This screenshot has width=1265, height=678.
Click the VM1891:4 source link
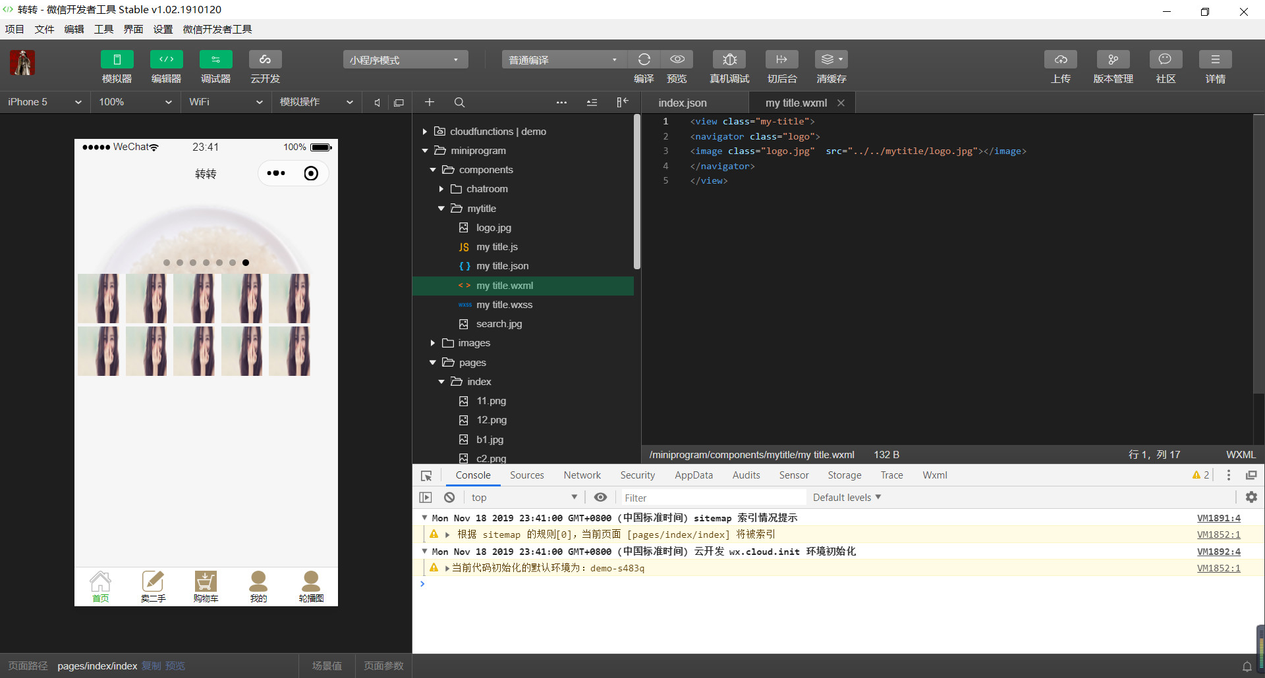[1218, 518]
